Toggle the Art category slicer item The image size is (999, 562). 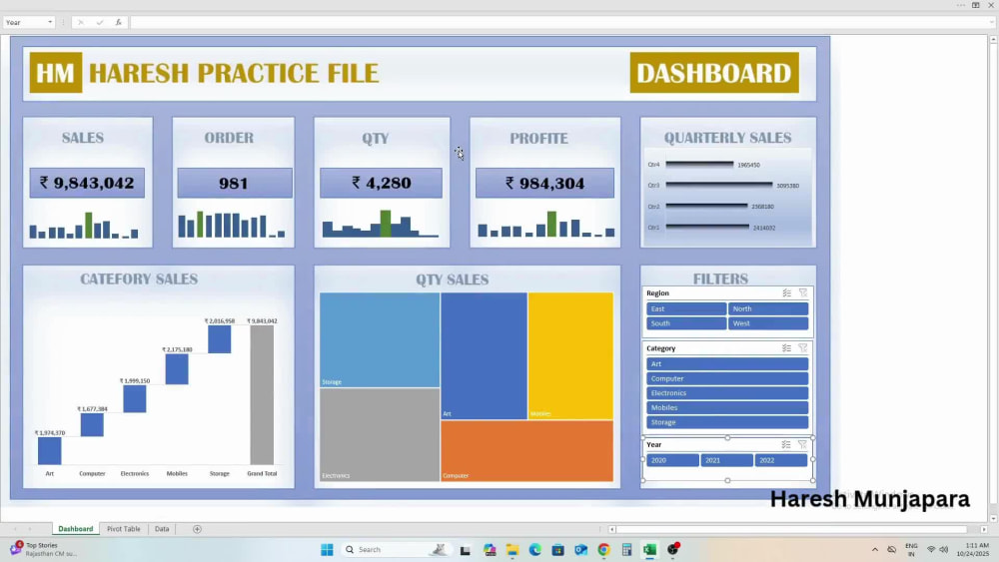click(727, 364)
